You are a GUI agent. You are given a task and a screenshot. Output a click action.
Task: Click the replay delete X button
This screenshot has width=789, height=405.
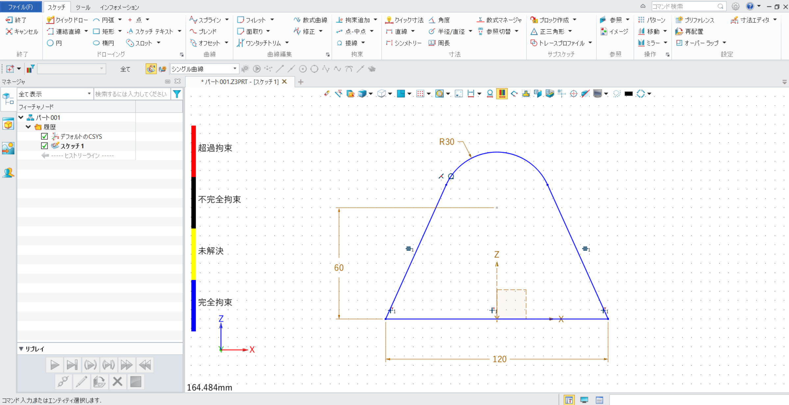pyautogui.click(x=118, y=382)
